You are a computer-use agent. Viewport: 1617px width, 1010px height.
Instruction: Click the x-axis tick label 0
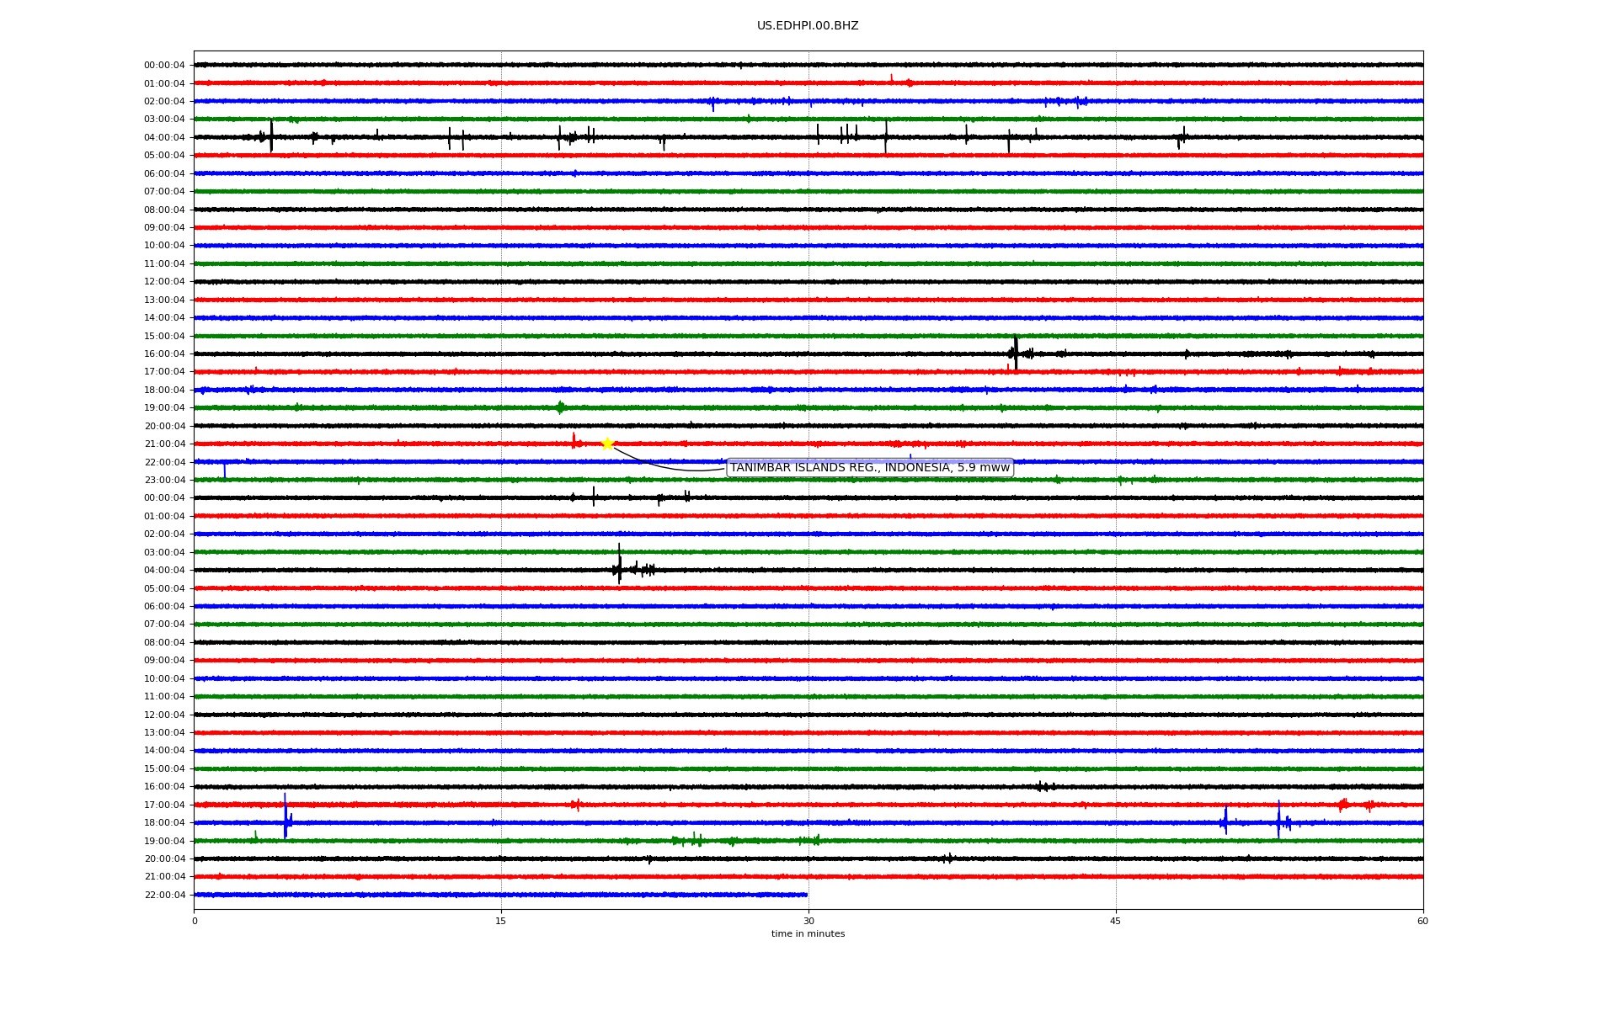pos(195,921)
